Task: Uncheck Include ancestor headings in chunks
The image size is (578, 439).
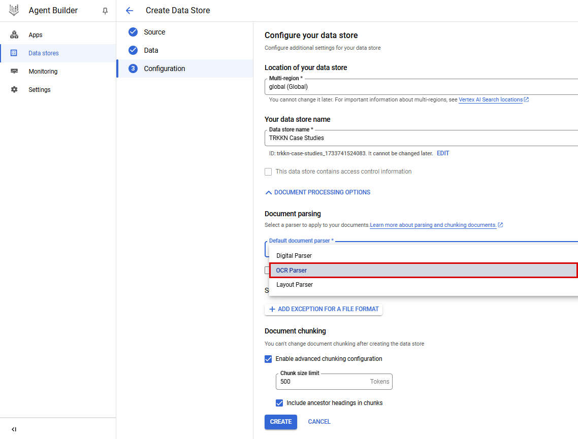Action: [x=279, y=402]
